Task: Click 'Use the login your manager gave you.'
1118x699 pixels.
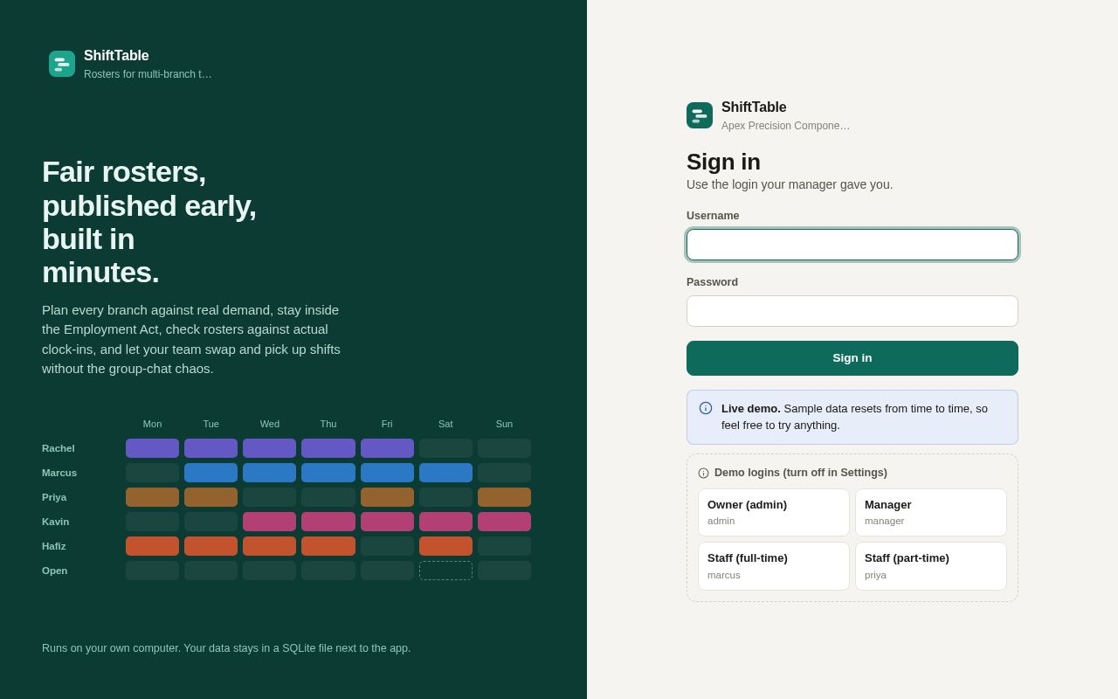Action: coord(790,184)
